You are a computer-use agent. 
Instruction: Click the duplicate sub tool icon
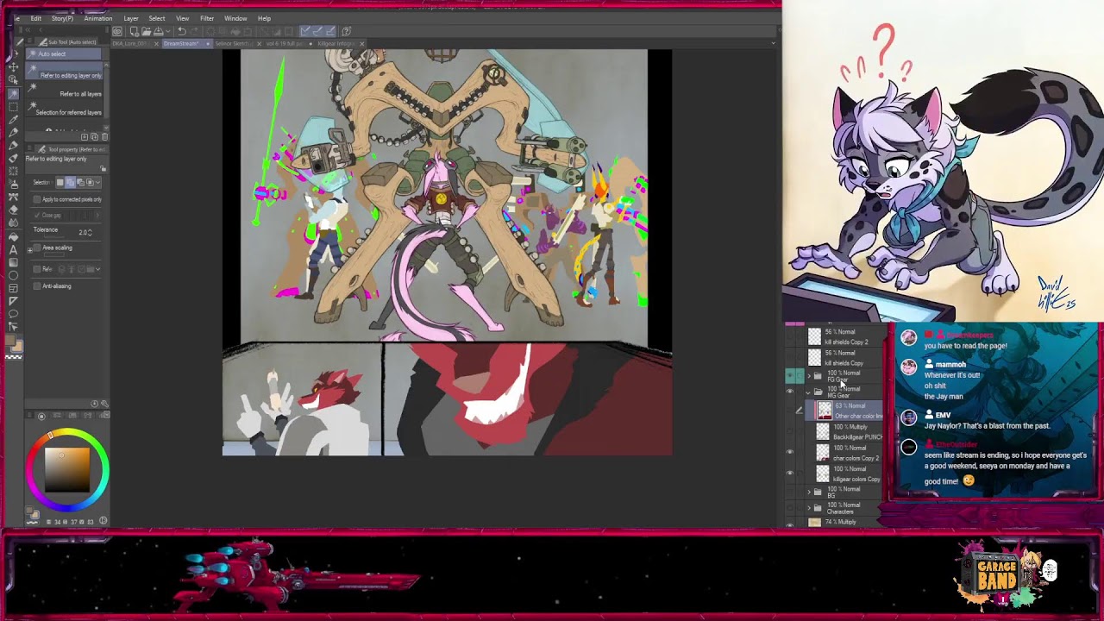(94, 136)
